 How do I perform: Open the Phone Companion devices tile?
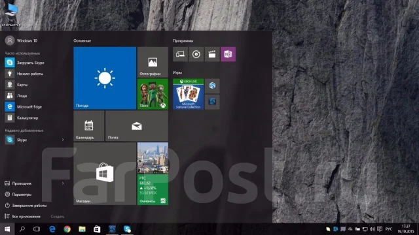[x=180, y=54]
